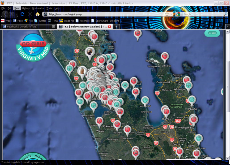Open the View menu
The image size is (231, 166).
17,8
